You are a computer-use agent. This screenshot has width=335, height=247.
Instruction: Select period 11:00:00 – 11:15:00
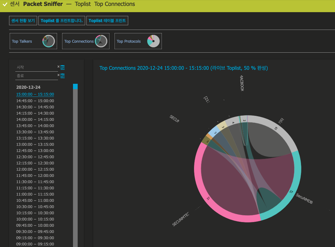(35, 194)
